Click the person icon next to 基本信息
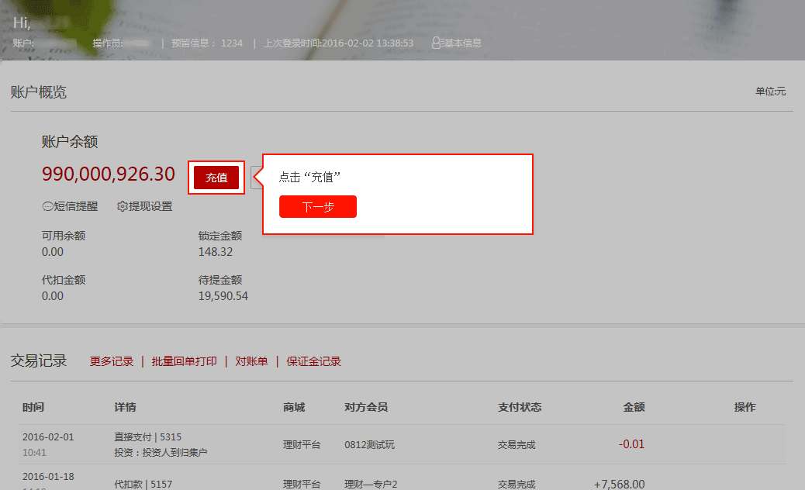The width and height of the screenshot is (805, 490). coord(436,43)
